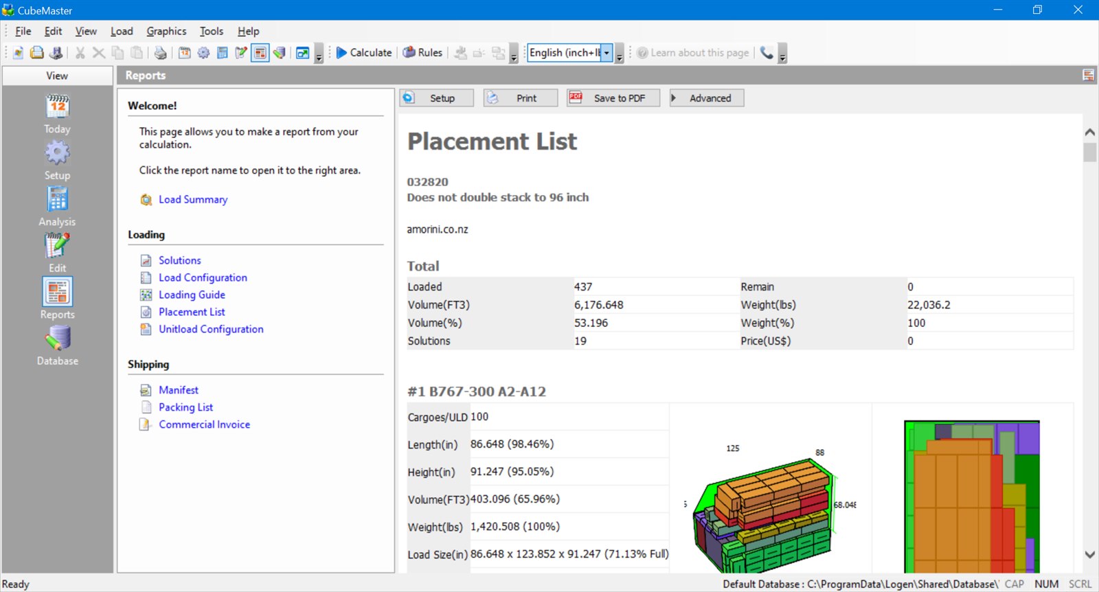Click the notepad Edit toolbar icon
1099x592 pixels.
tap(241, 53)
